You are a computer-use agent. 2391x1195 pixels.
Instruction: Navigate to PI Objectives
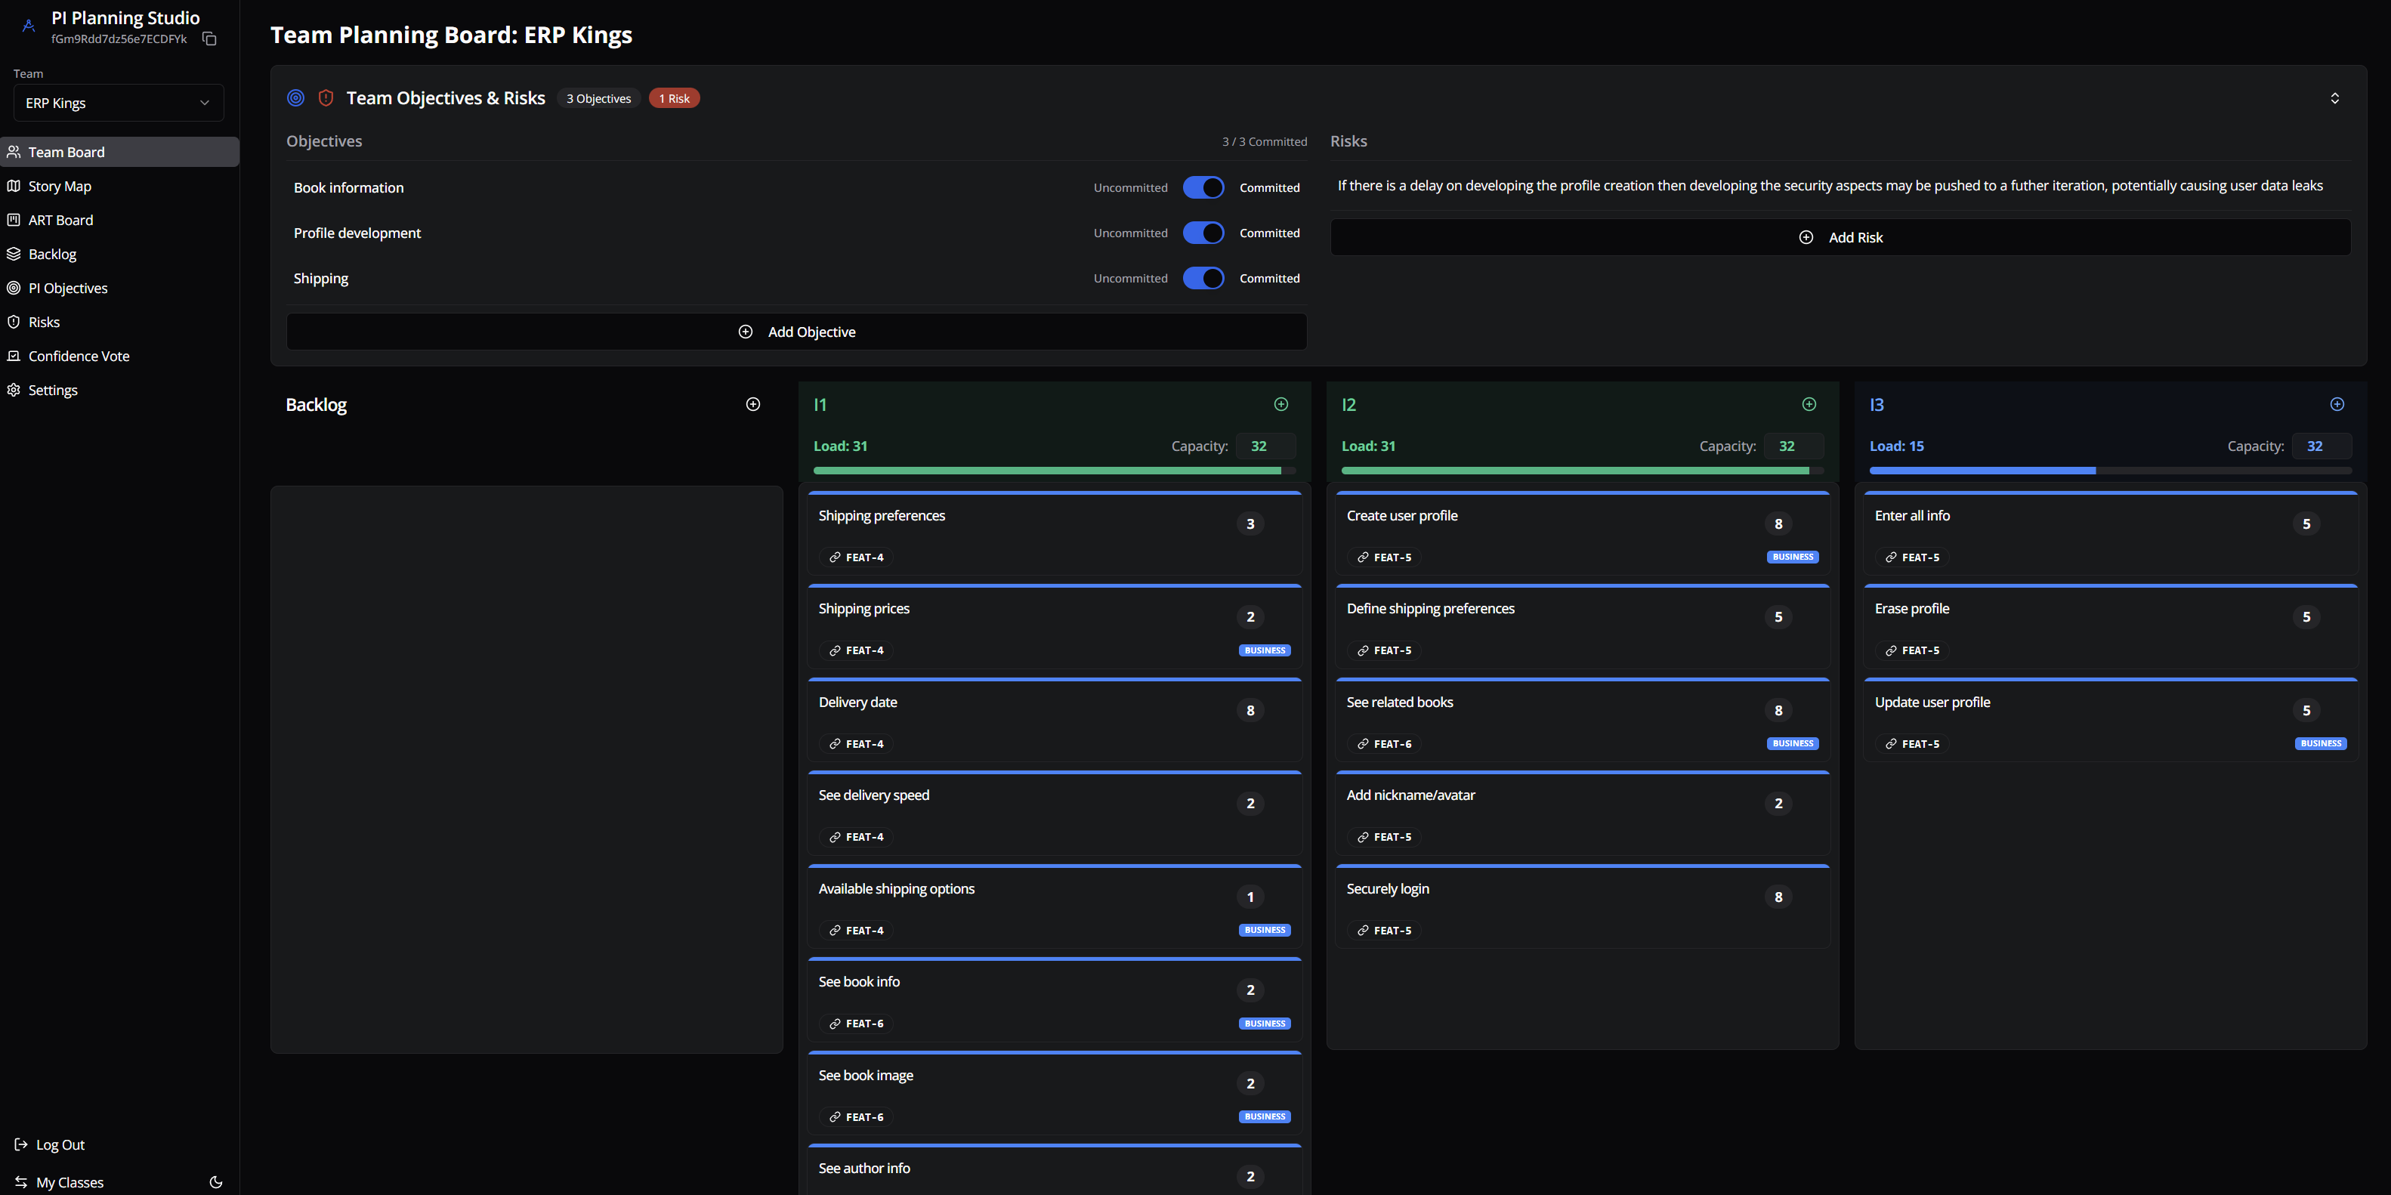119,289
